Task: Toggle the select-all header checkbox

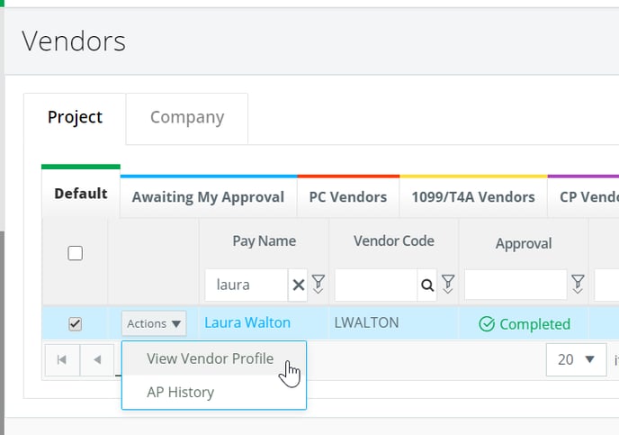Action: click(x=75, y=253)
